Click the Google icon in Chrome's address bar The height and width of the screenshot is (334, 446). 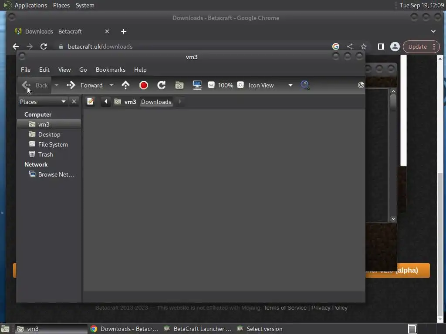336,47
